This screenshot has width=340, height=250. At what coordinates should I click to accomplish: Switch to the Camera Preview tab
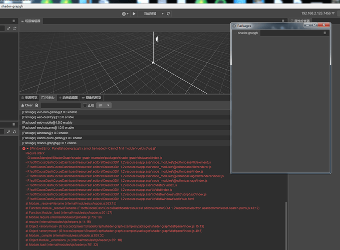point(91,98)
